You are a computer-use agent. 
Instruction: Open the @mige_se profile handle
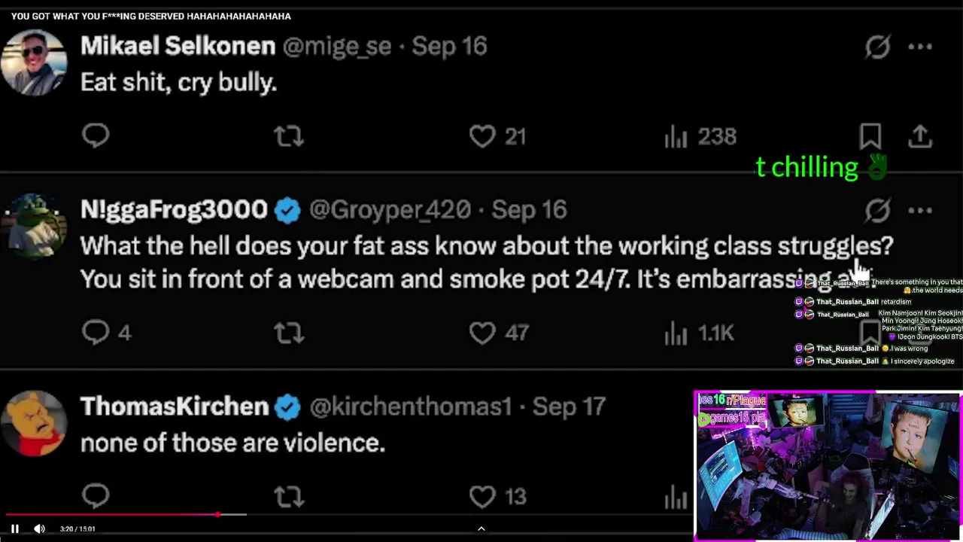pos(336,47)
